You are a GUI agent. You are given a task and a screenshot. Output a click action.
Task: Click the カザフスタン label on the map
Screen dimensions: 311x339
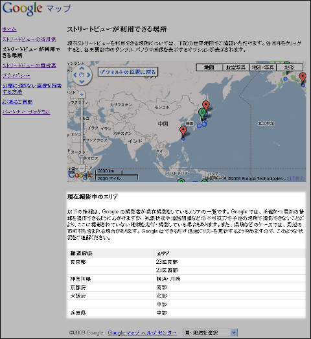(121, 104)
